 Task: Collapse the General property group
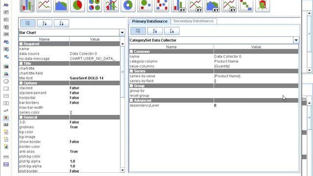pyautogui.click(x=21, y=117)
